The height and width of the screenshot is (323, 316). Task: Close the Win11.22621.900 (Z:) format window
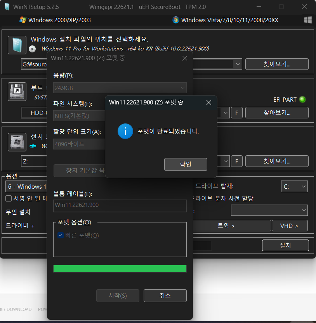coord(185,58)
